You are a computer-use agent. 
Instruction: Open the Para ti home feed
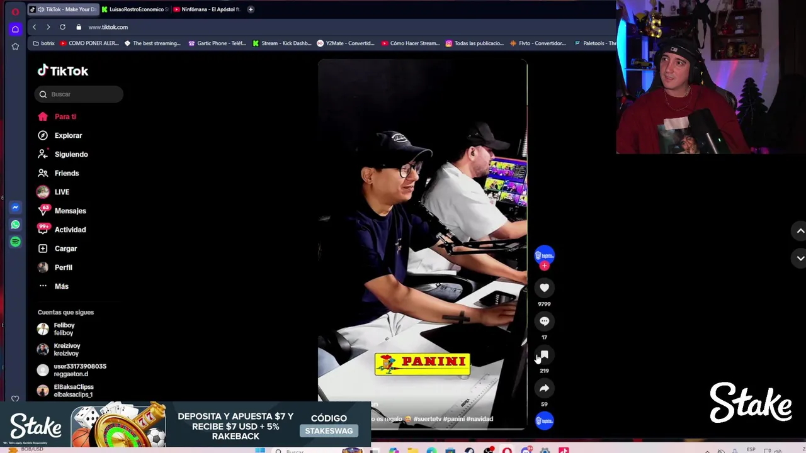[57, 116]
